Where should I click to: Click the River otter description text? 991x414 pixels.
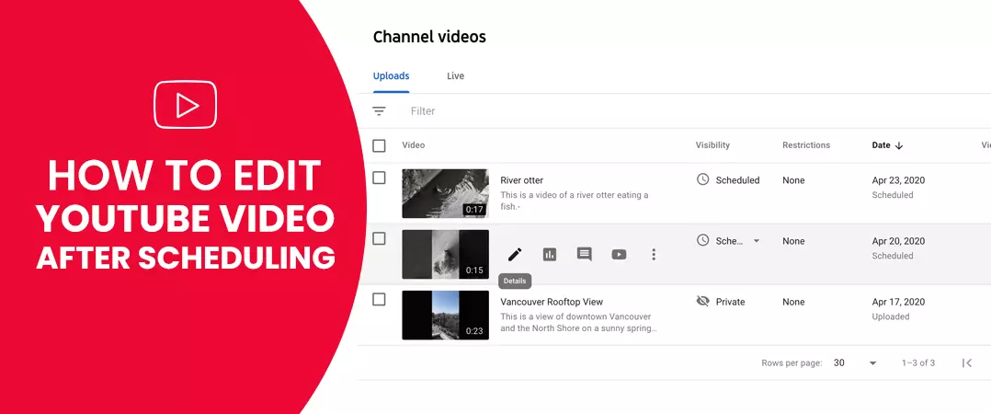click(574, 201)
